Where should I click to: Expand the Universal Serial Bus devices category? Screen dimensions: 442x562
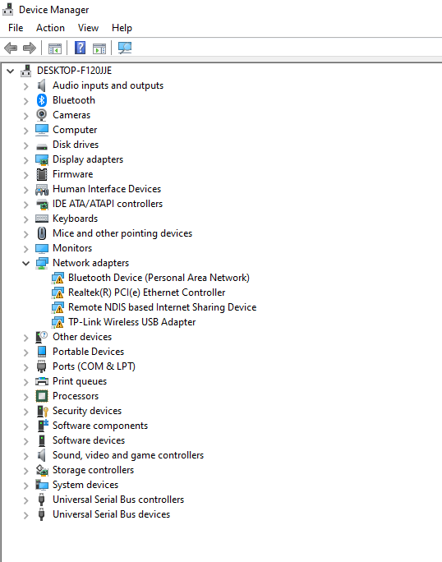coord(25,515)
